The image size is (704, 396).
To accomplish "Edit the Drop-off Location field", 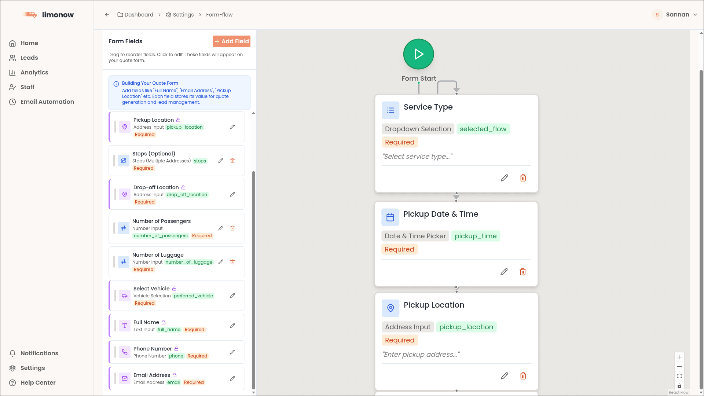I will click(x=232, y=194).
